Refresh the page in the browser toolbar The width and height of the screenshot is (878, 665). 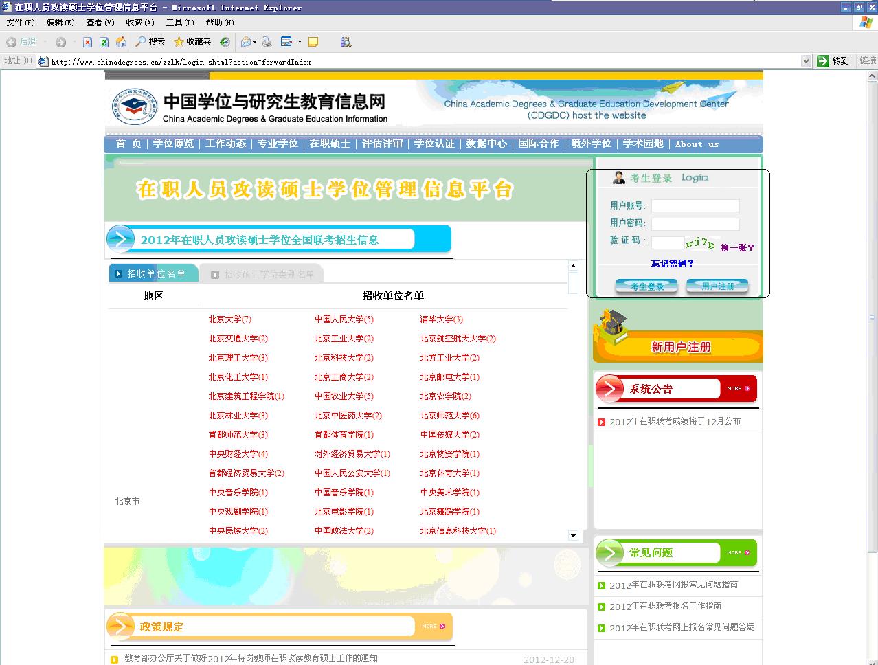103,42
